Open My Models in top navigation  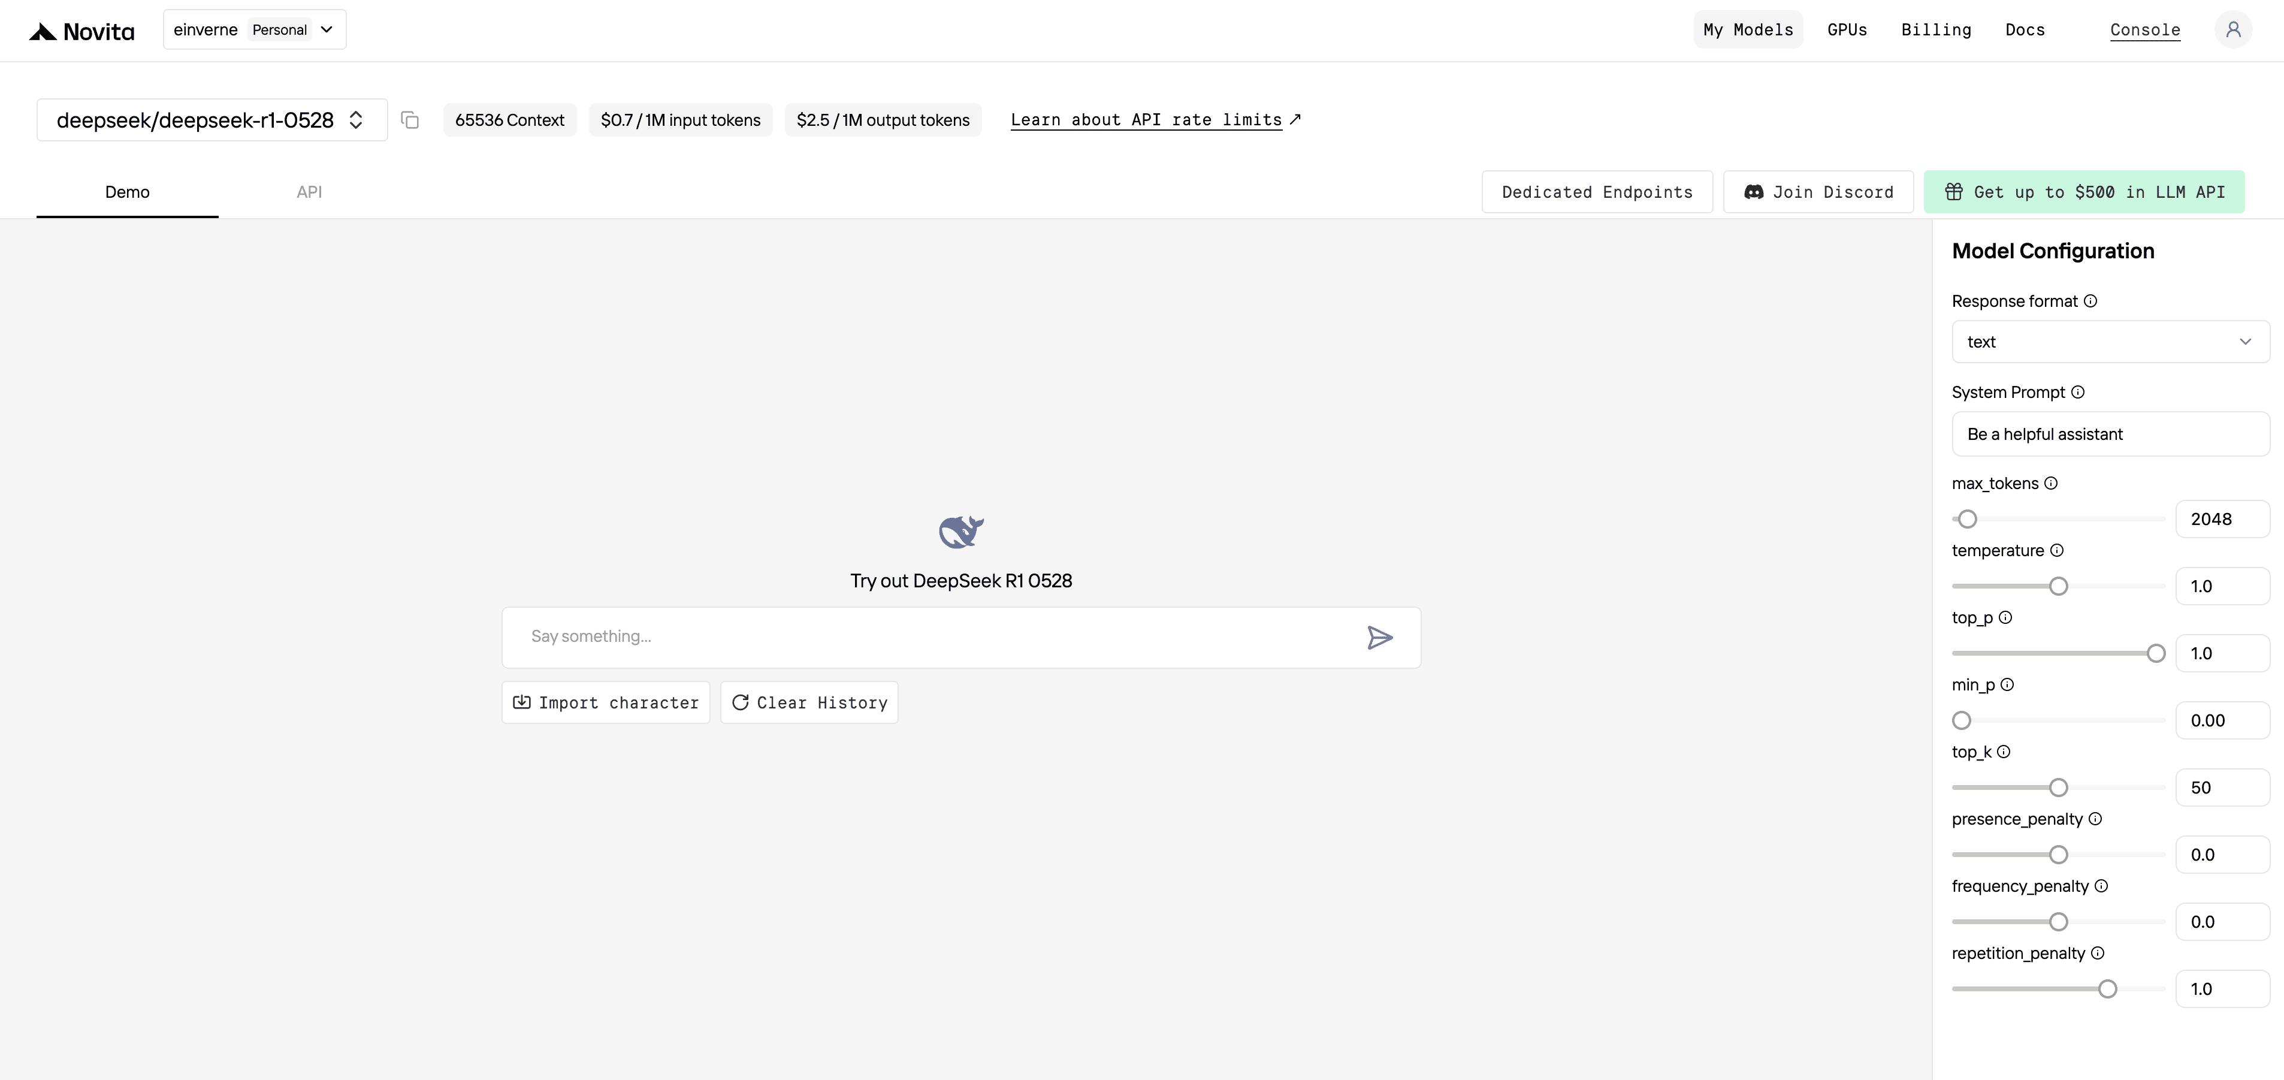1748,29
